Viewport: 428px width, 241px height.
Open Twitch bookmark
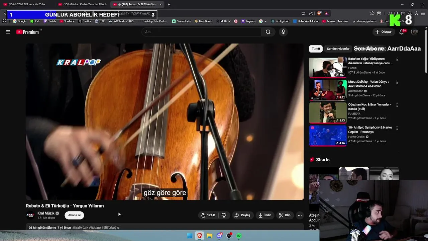[50, 21]
